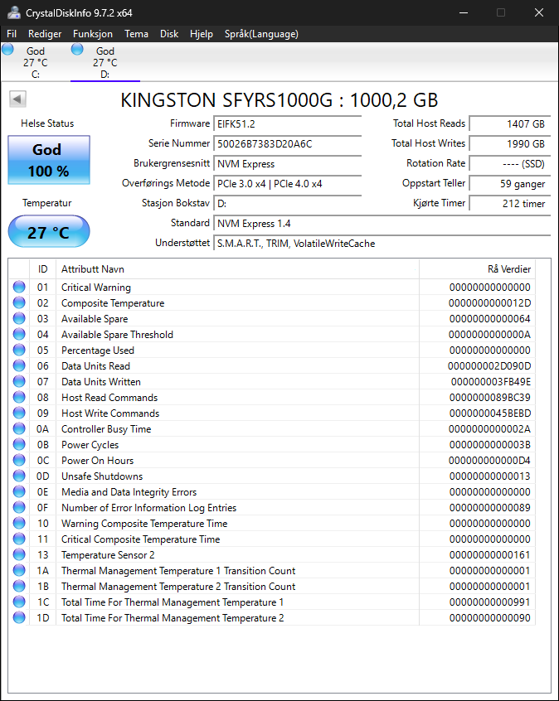Click the status orb for Number of Error Information Log Entries
The image size is (559, 701).
pos(19,507)
